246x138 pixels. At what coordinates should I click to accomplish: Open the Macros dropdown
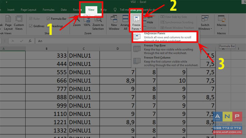pyautogui.click(x=221, y=23)
